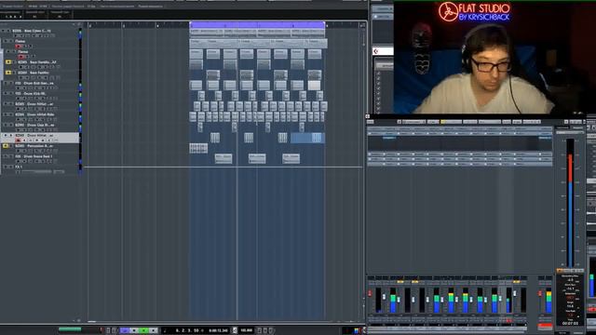Viewport: 596px width, 335px height.
Task: Open dropdown above the master meter
Action: click(x=569, y=132)
